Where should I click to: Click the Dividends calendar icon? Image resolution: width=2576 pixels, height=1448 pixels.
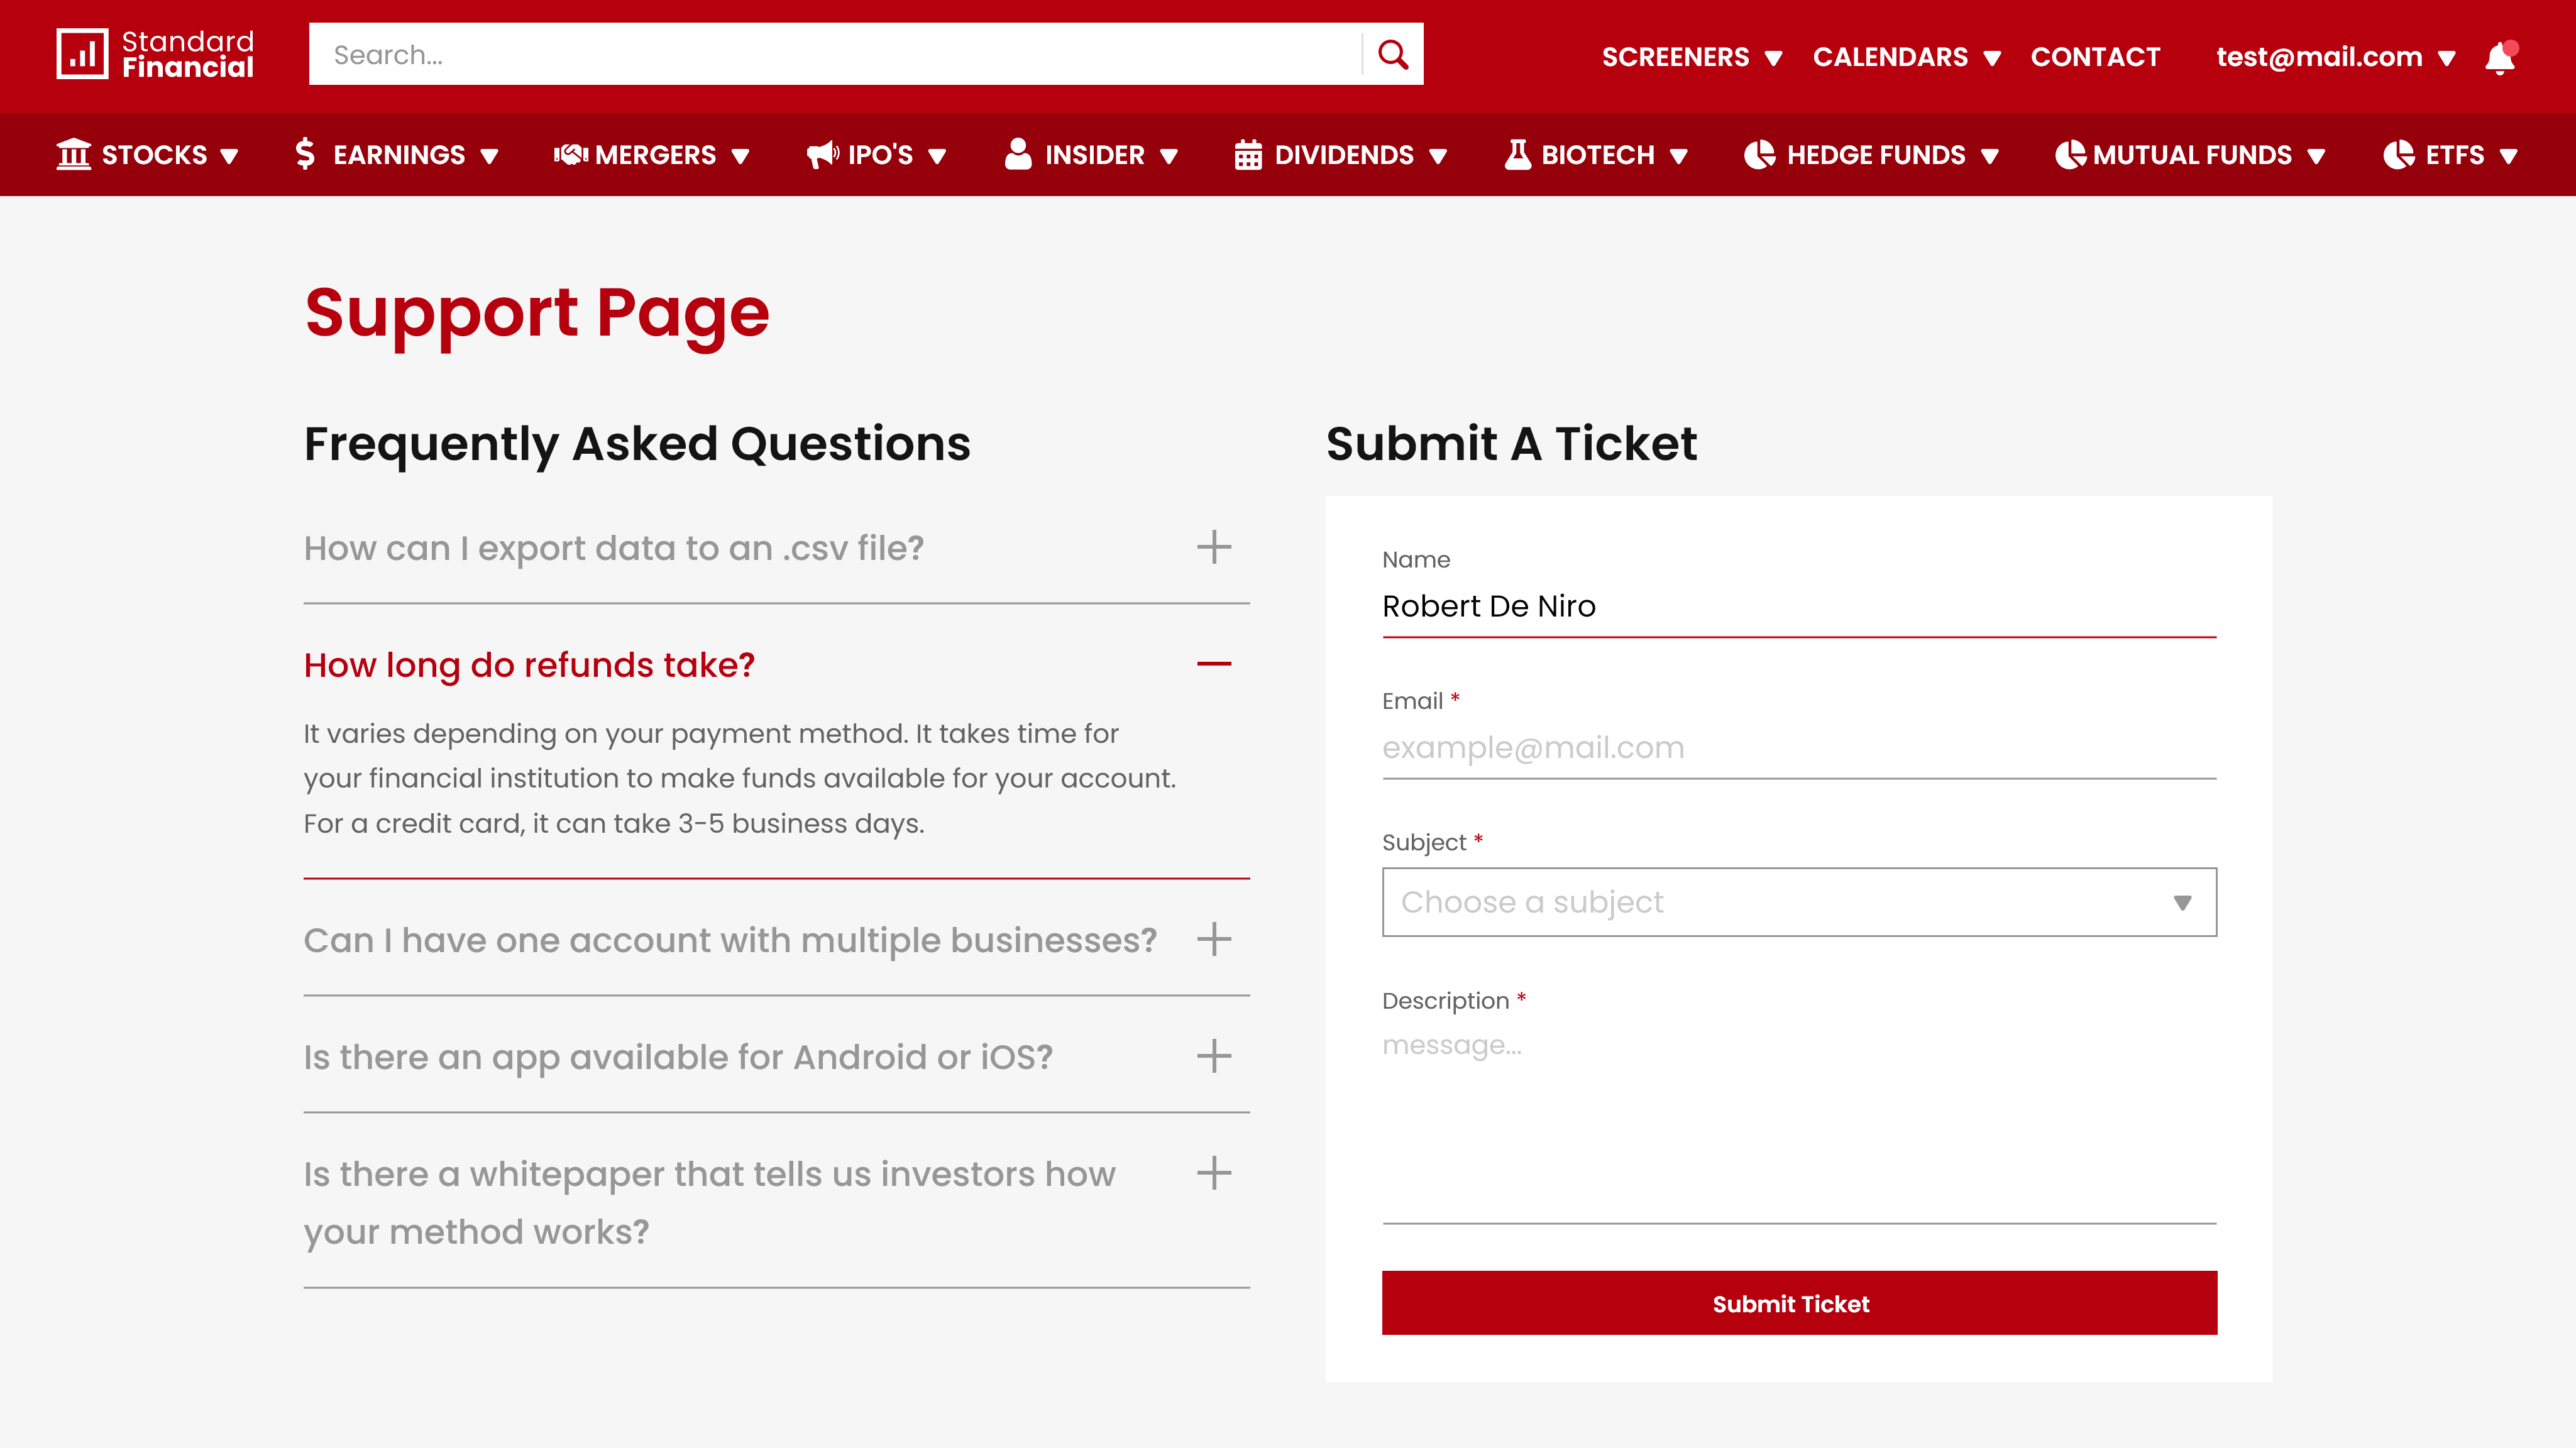(x=1248, y=154)
